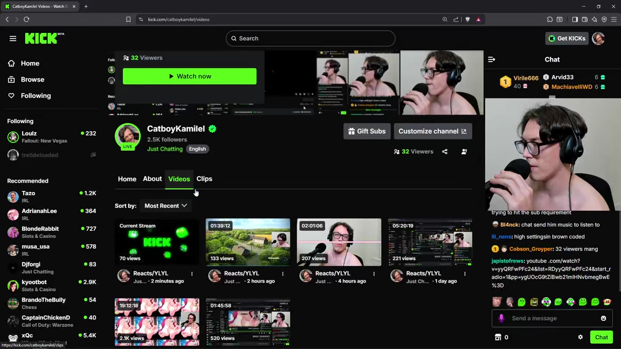This screenshot has height=349, width=621.
Task: Open AdrianahLee recommended channel
Action: click(x=52, y=214)
